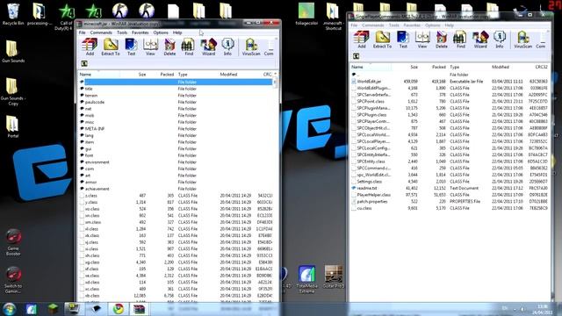Select readme.txt file row
The image size is (562, 316).
450,188
